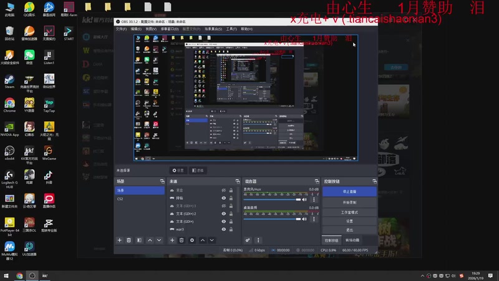Open 桌面音频 three-dot options menu
The width and height of the screenshot is (499, 281).
tap(314, 219)
